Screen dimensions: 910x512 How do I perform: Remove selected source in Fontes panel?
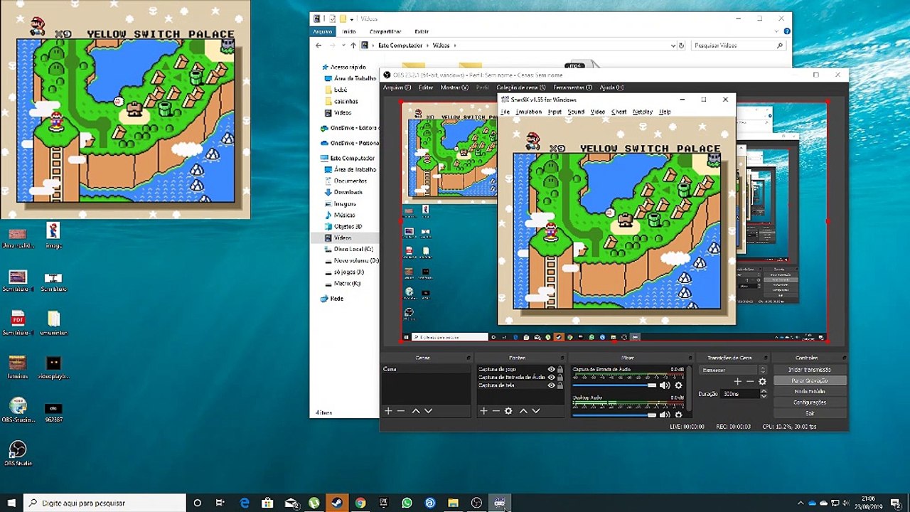[x=496, y=411]
